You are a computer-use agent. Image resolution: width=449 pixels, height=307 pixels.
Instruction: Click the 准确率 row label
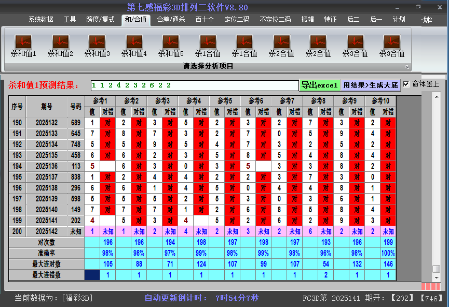pos(46,253)
